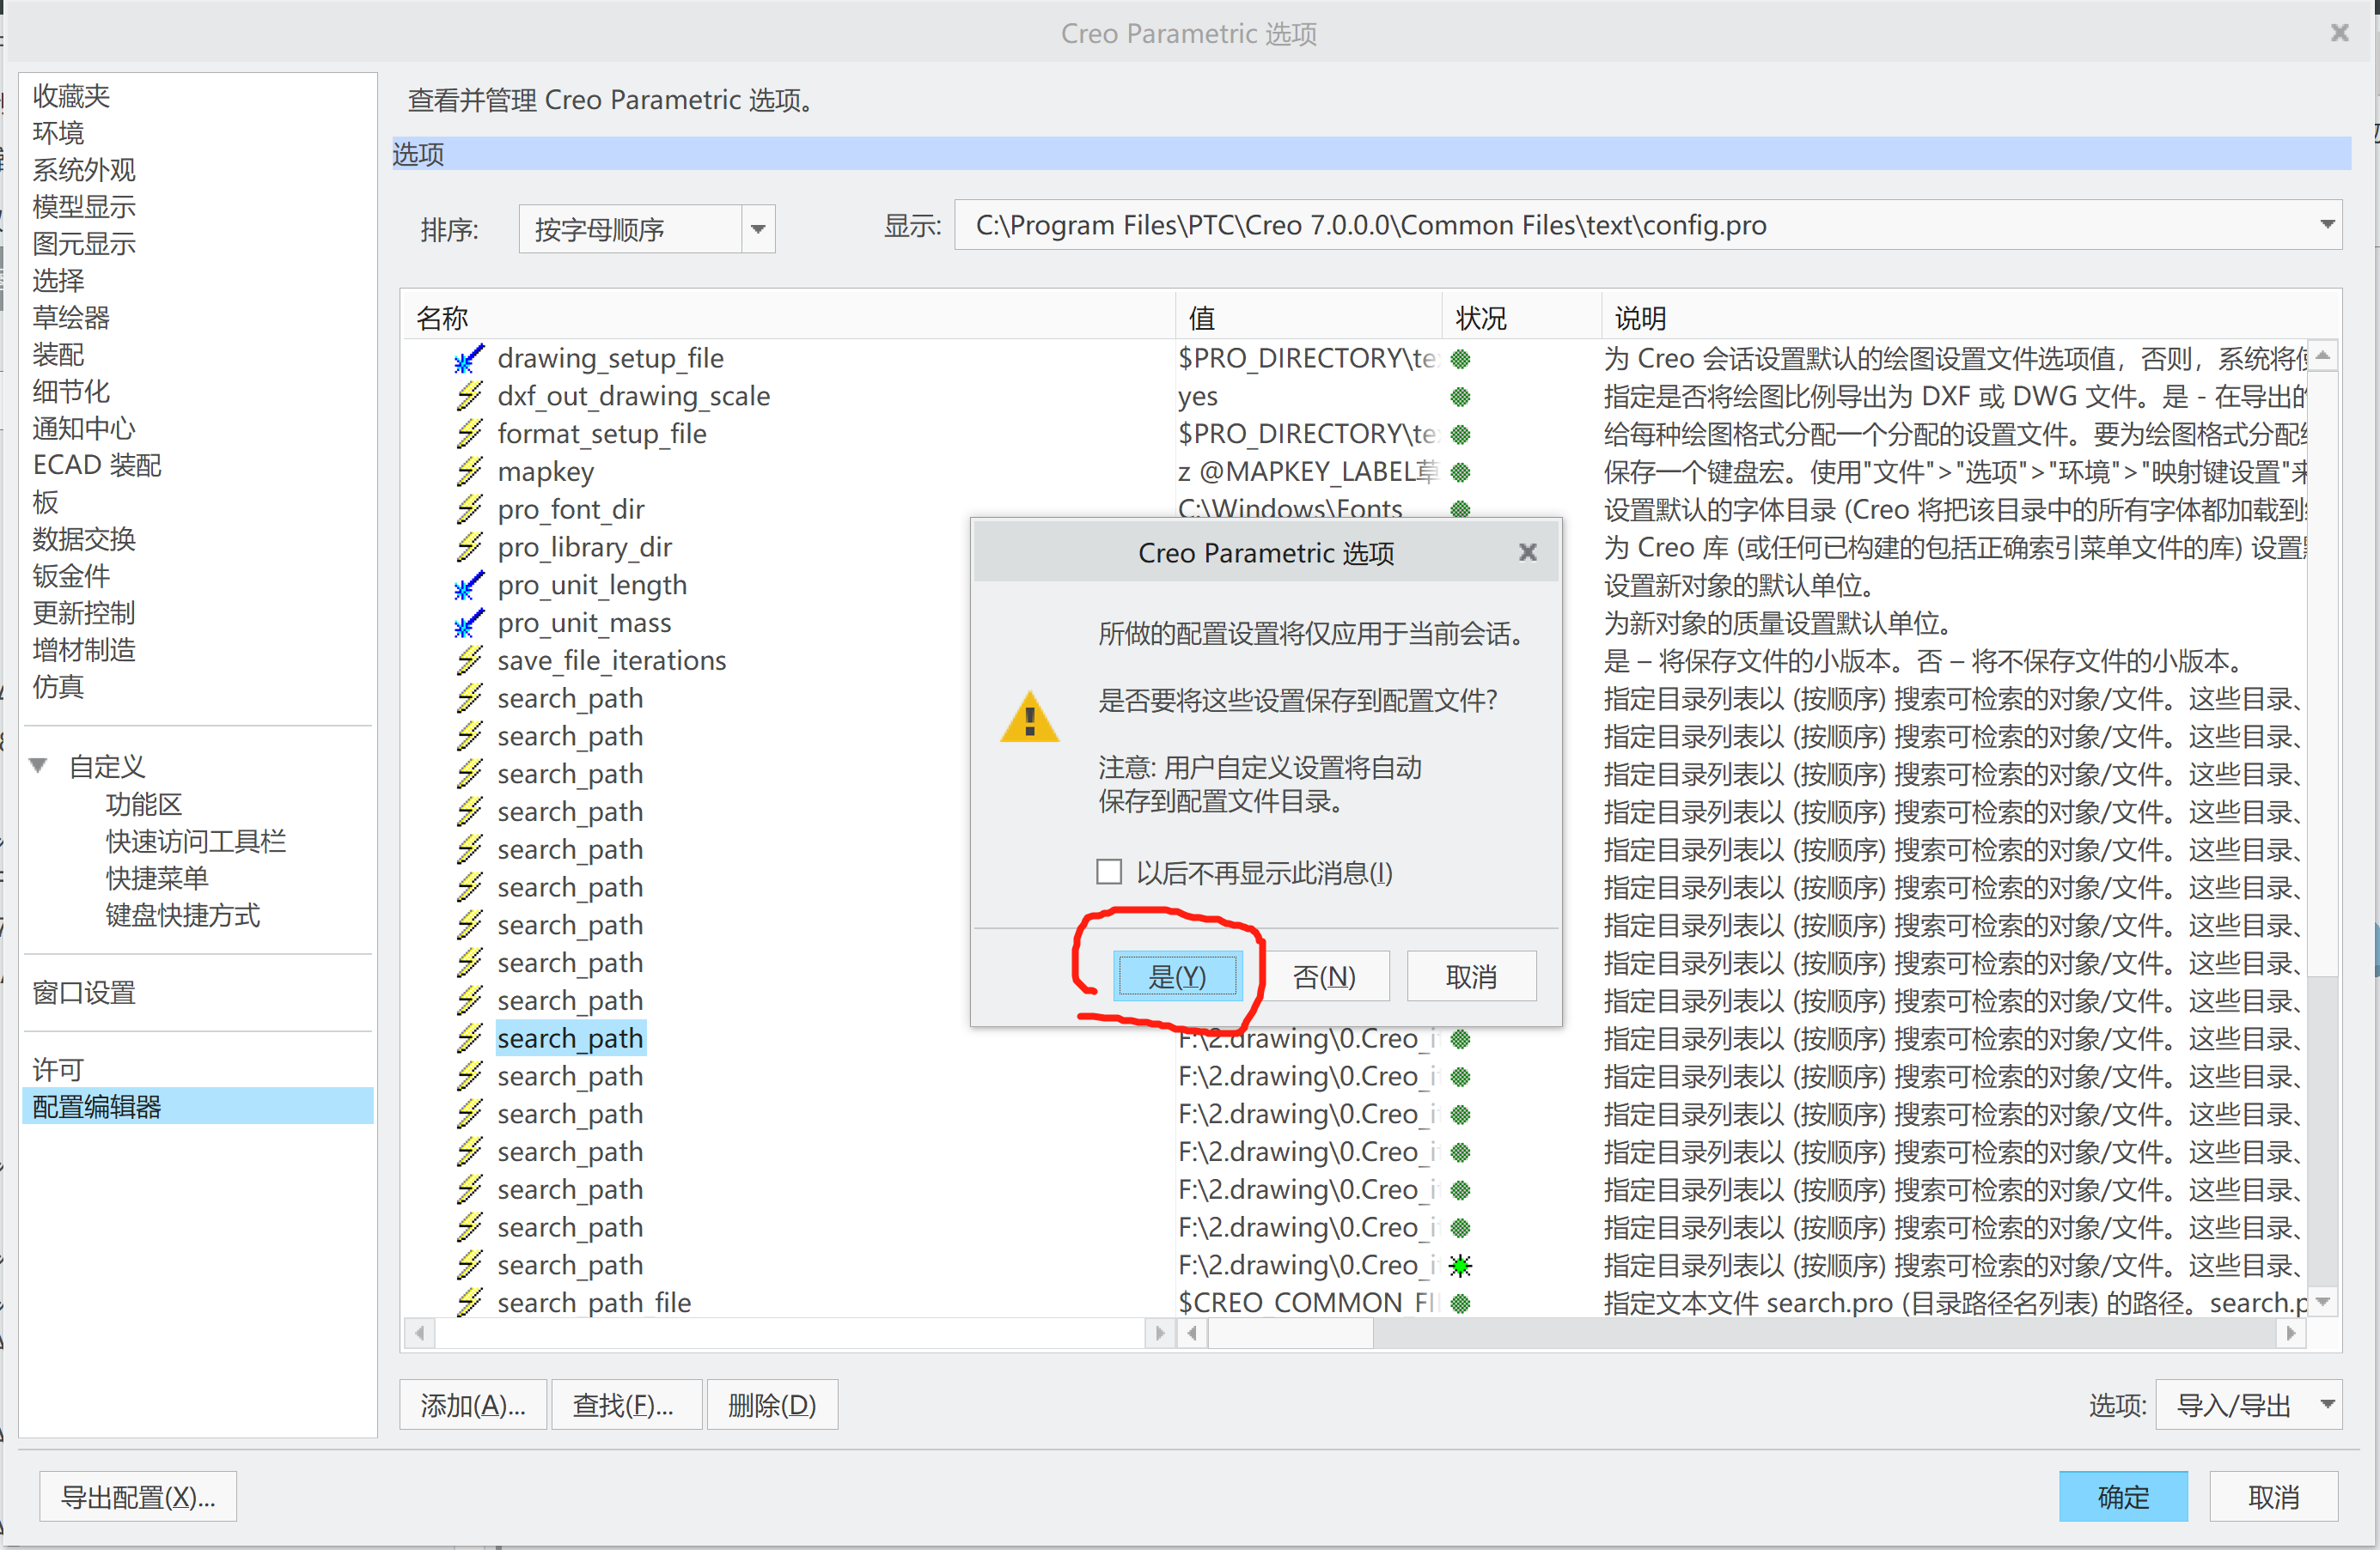Sort by the 名称 column header

(x=788, y=318)
